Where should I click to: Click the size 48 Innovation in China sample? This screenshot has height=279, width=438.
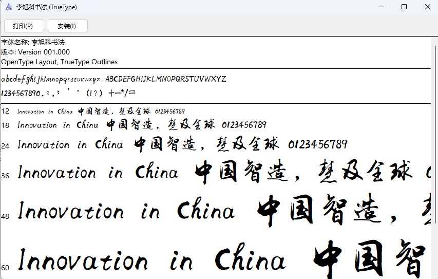pyautogui.click(x=126, y=212)
